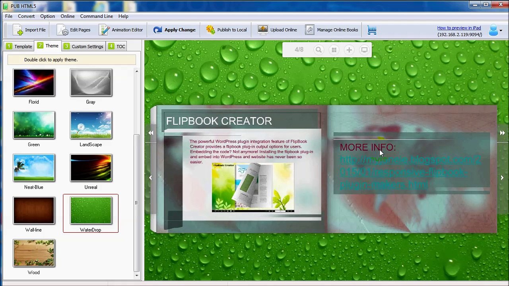The image size is (509, 286).
Task: Open the File menu
Action: (9, 16)
